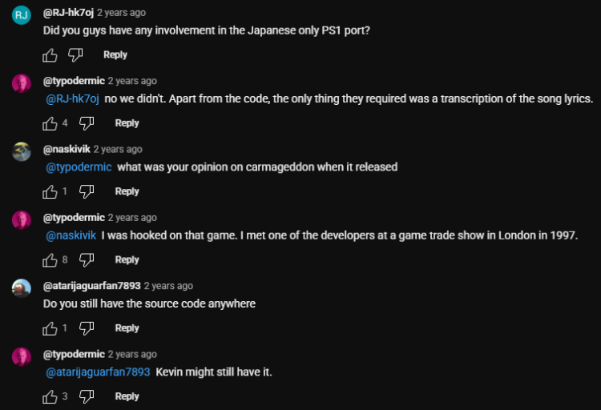The height and width of the screenshot is (410, 601).
Task: Open naskivik's profile avatar picture
Action: [22, 151]
